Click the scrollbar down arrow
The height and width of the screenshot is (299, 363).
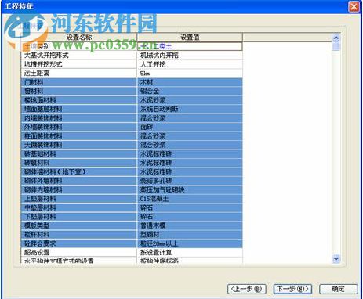pos(336,259)
